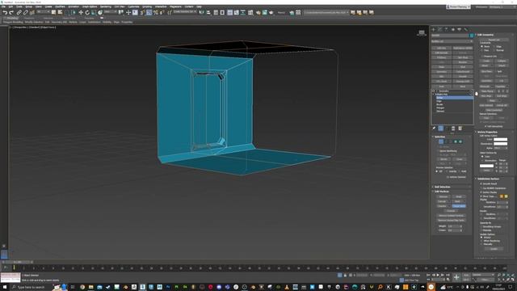Screen dimensions: 517x291
Task: Click the Redo arrow in main toolbar
Action: tap(11, 13)
